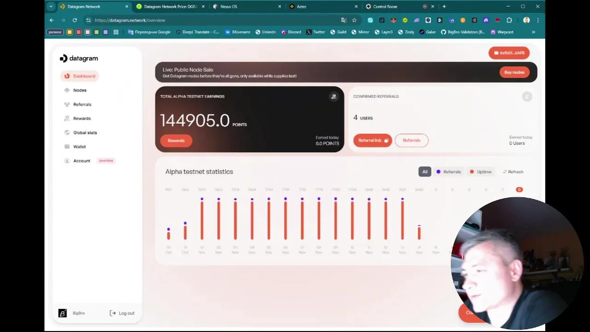Click the address bar URL field

212,20
